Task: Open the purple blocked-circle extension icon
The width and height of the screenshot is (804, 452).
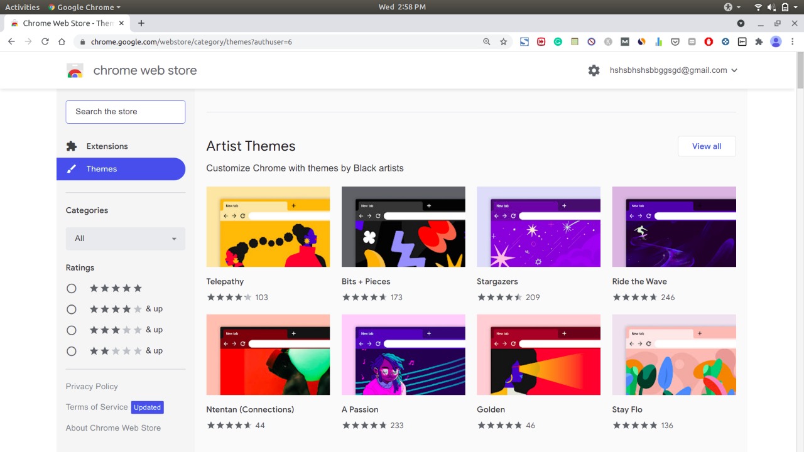Action: click(x=591, y=41)
